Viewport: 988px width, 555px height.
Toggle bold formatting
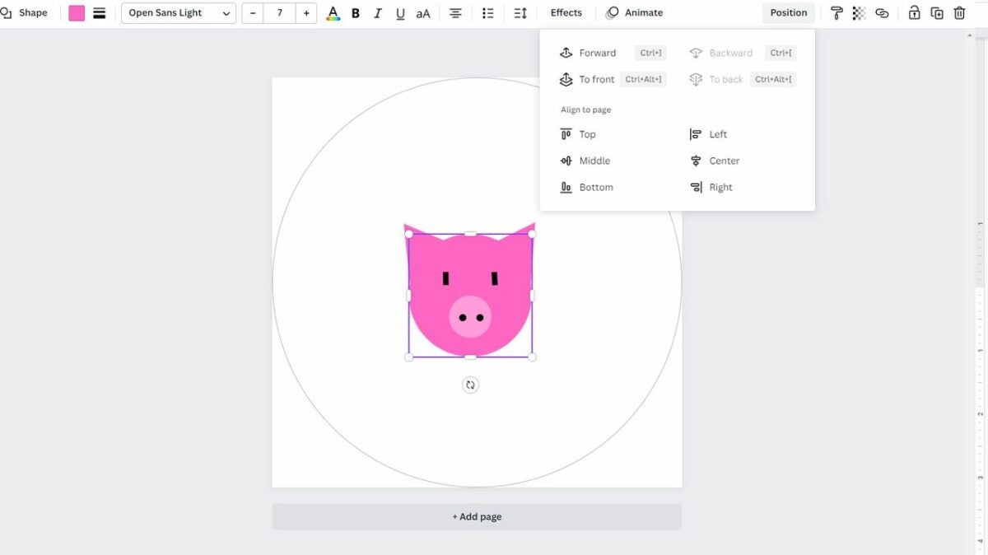[x=355, y=12]
